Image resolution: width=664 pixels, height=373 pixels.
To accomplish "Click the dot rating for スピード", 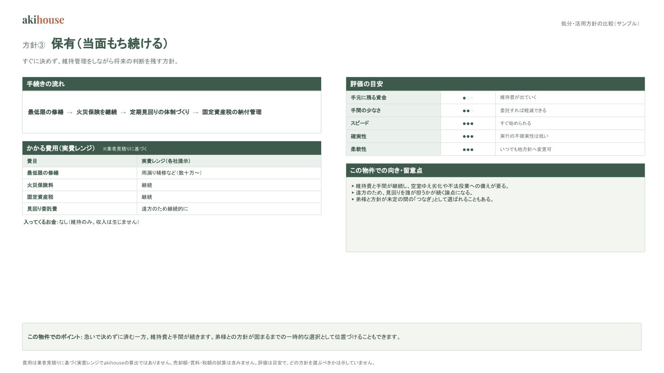I will (x=468, y=123).
